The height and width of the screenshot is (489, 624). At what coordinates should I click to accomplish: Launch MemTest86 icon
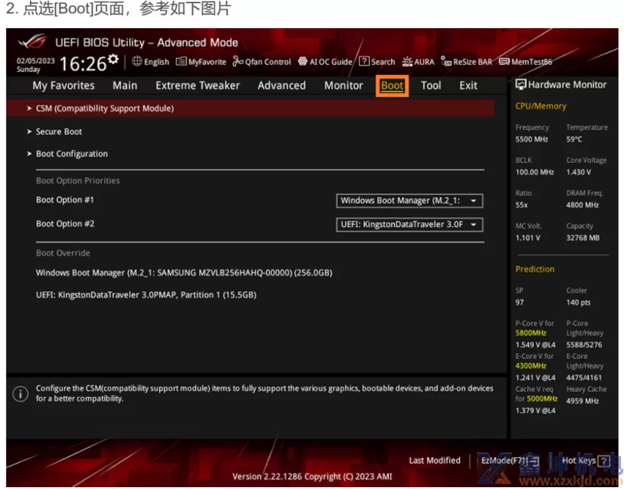pyautogui.click(x=504, y=61)
